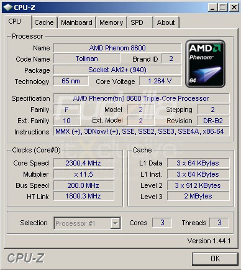
Task: Click the AMD Phenom 64 processor logo
Action: (x=205, y=63)
